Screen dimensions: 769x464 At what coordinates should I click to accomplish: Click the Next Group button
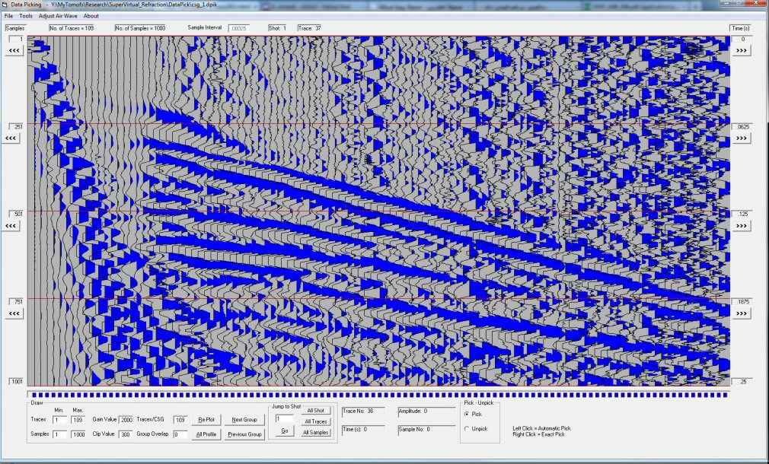pos(244,420)
